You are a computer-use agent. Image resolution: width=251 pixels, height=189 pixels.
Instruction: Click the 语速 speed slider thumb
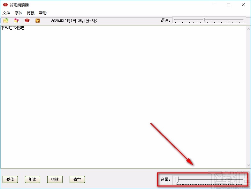pos(204,20)
